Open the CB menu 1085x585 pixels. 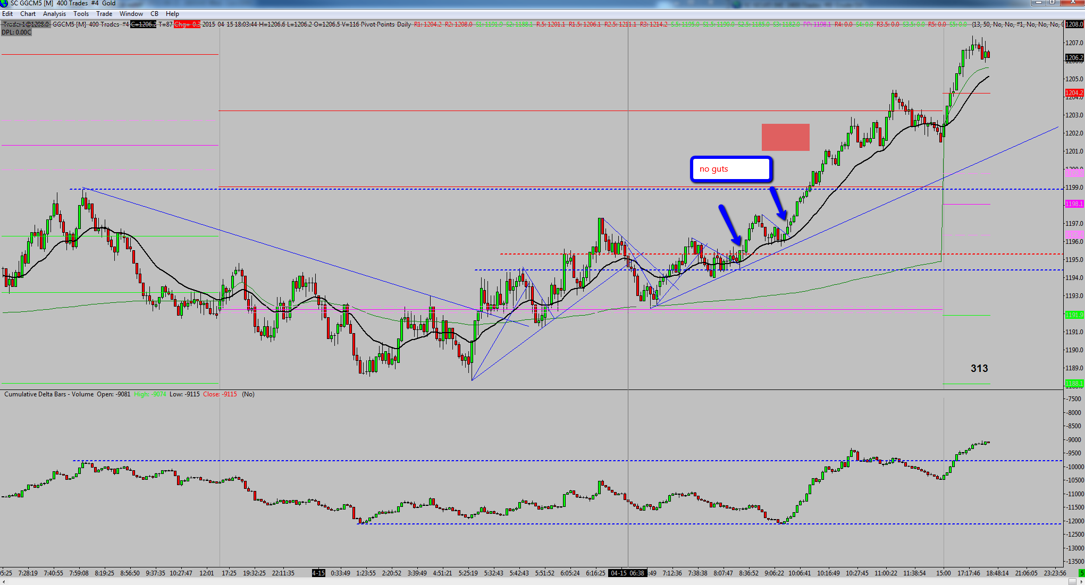pos(155,14)
